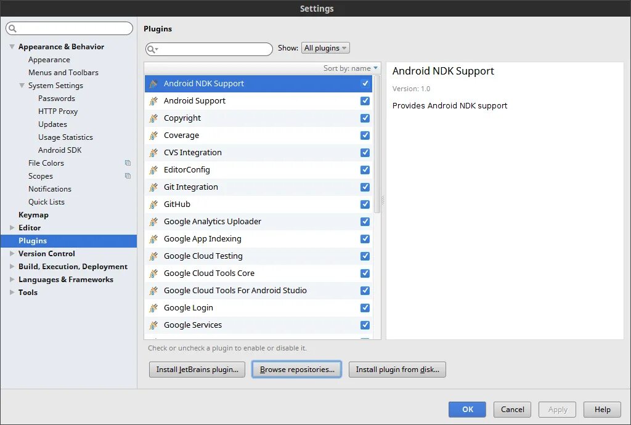Confirm settings with the OK button
Viewport: 631px width, 425px height.
[467, 410]
